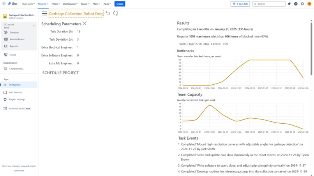Click 'Number unstarted tasks per week' caption
The image size is (314, 176).
196,100
